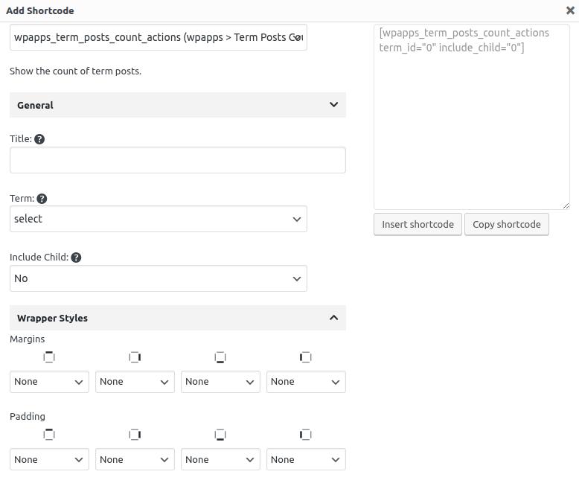The width and height of the screenshot is (579, 486).
Task: Click the margin top icon
Action: pyautogui.click(x=49, y=357)
